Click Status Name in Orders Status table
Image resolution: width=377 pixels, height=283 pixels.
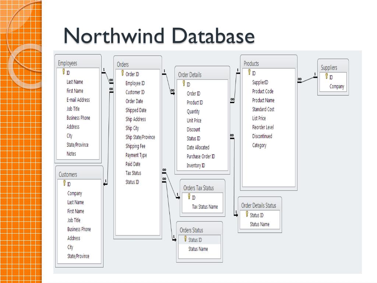198,249
